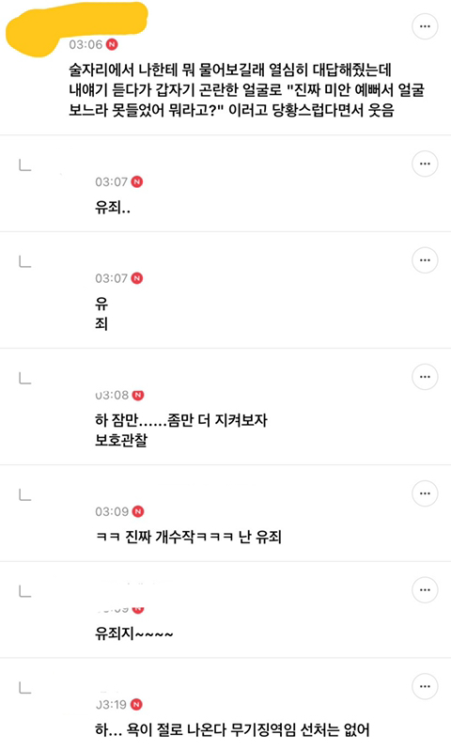
Task: Select the reply arrow next to 보호관찰 comment
Action: (x=24, y=379)
